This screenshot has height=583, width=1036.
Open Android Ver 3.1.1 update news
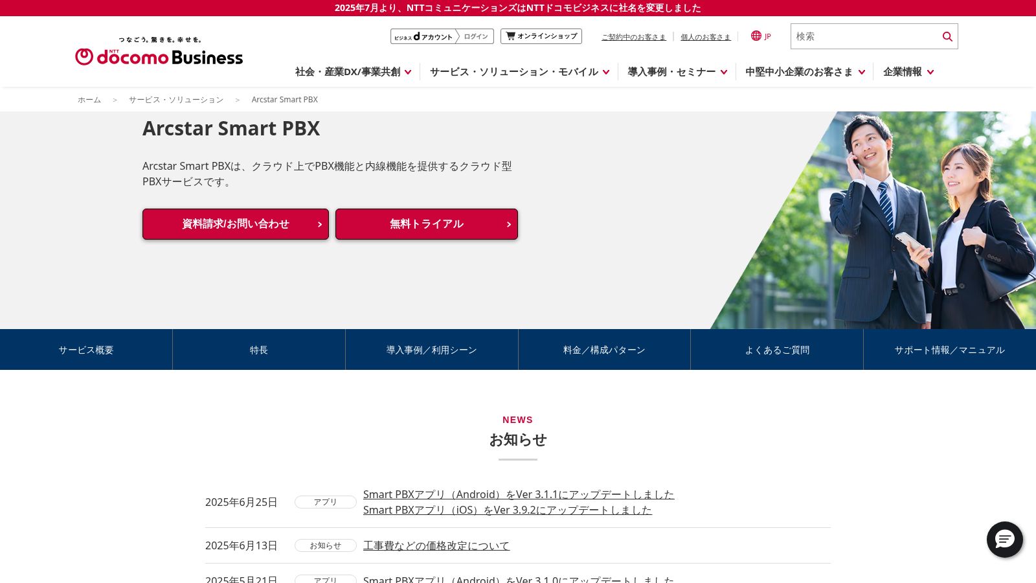(519, 494)
